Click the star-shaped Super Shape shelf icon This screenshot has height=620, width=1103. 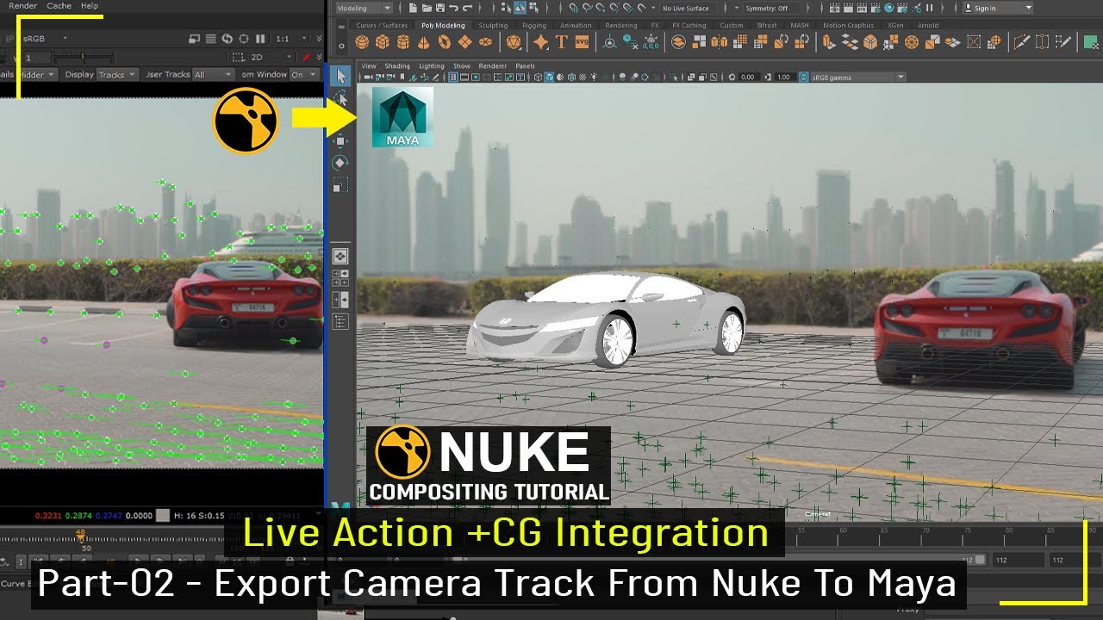coord(540,41)
